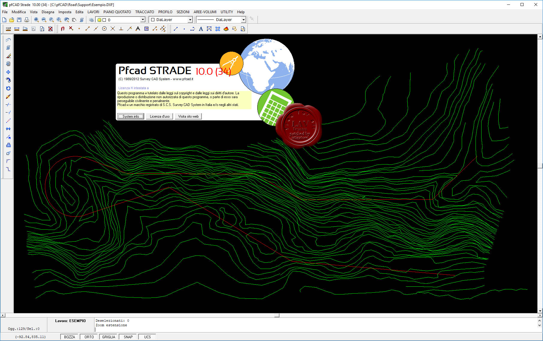Zoom out with the minus magnifier icon

[44, 20]
